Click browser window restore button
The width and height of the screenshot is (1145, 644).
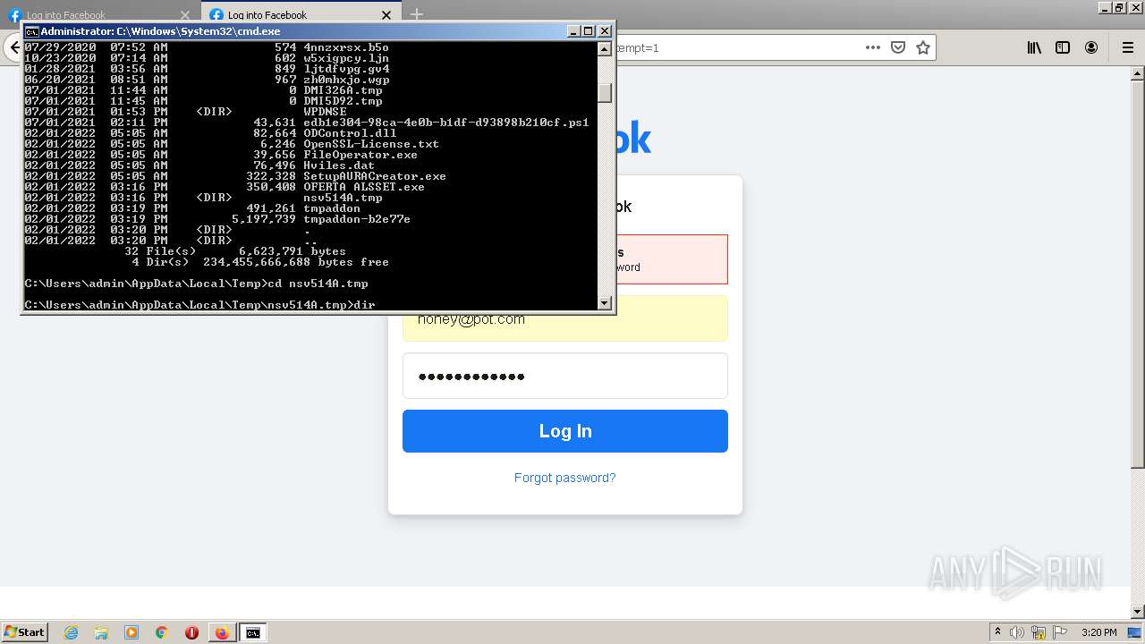(1118, 7)
